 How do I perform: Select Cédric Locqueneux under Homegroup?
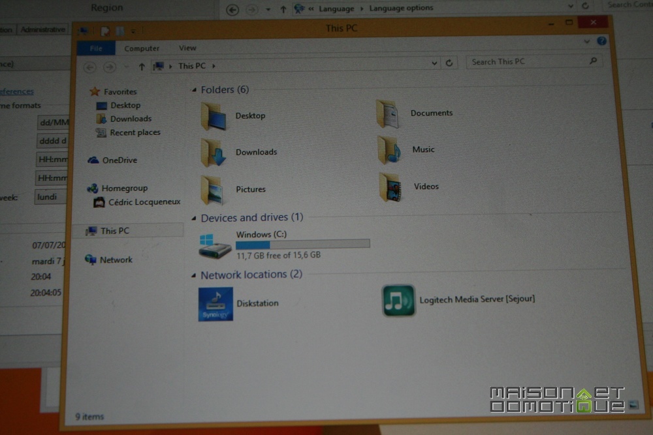click(137, 203)
